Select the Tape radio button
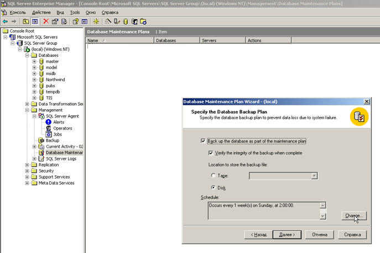This screenshot has width=380, height=253. [214, 175]
